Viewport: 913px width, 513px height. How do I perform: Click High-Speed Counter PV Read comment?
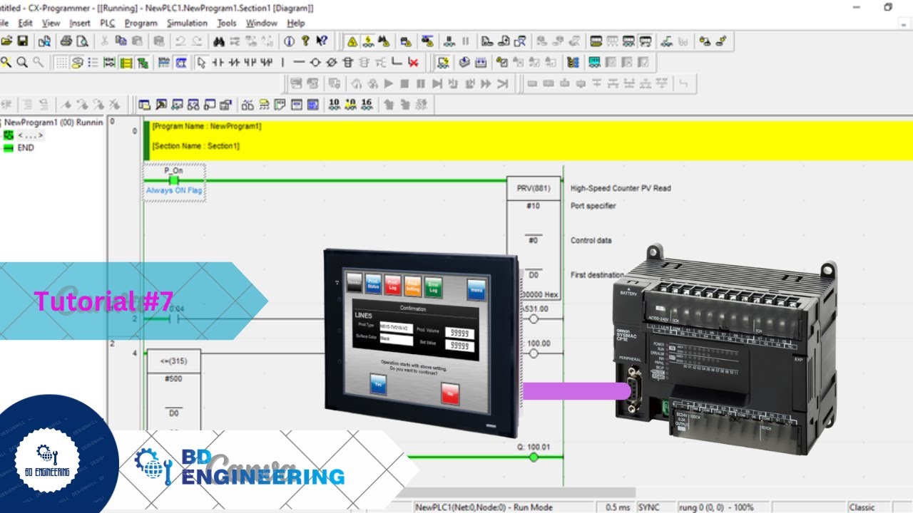click(x=621, y=188)
